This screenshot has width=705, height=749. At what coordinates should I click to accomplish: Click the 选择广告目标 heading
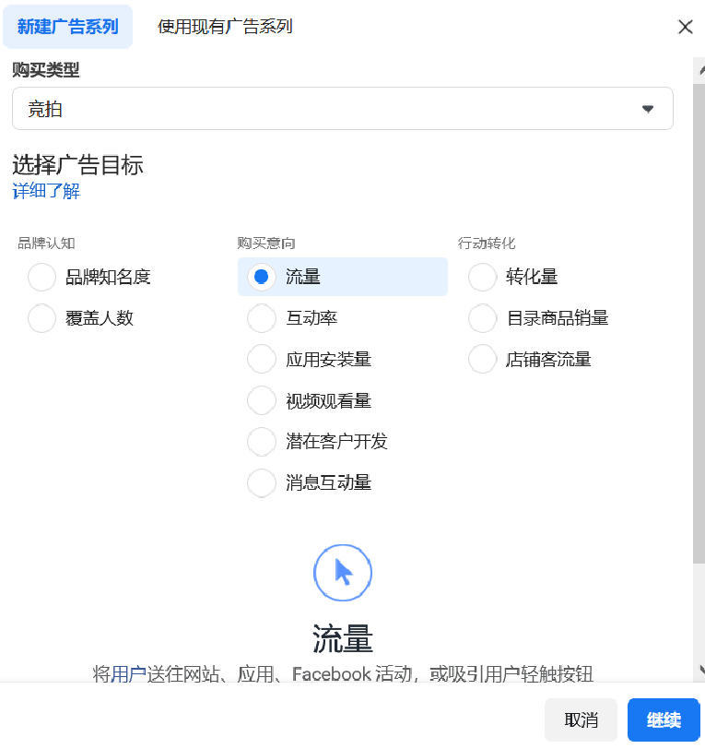(x=77, y=165)
